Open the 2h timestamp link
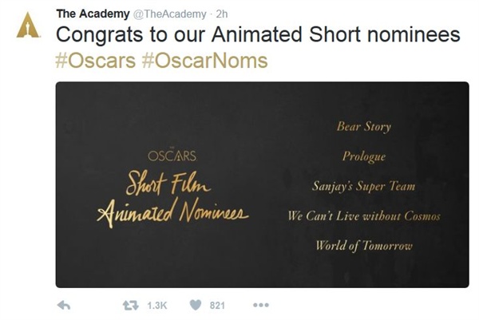Image resolution: width=479 pixels, height=320 pixels. point(222,14)
